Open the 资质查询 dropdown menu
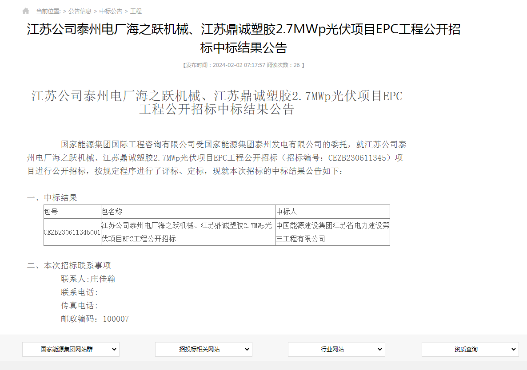 coord(470,350)
